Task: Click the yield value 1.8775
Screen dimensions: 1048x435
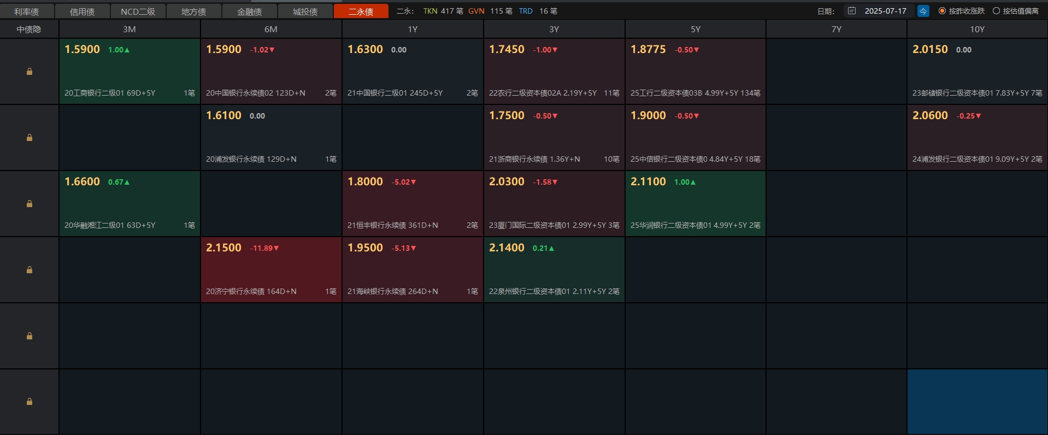Action: 648,49
